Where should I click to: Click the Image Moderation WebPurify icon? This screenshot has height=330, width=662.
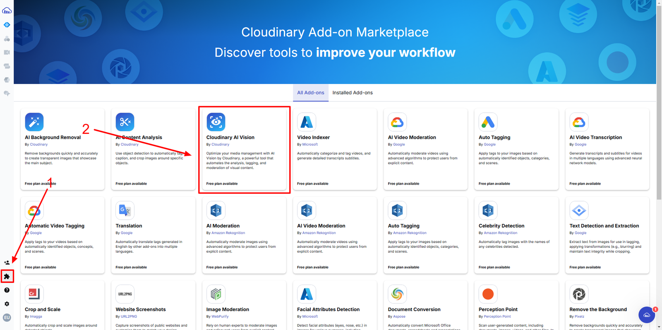pyautogui.click(x=216, y=294)
